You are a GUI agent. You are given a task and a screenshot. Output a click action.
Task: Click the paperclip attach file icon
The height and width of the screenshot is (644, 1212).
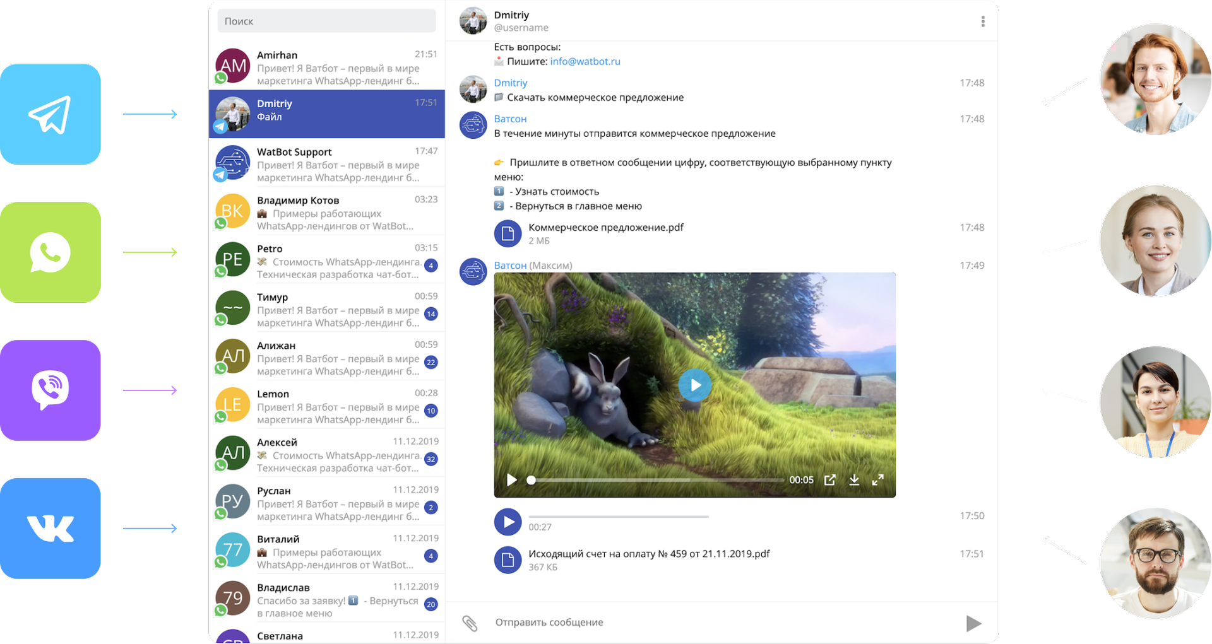click(x=470, y=623)
